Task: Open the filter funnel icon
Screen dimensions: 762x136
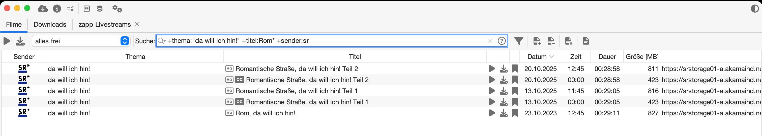Action: pos(519,41)
